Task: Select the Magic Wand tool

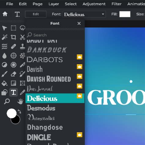Action: click(x=5, y=37)
